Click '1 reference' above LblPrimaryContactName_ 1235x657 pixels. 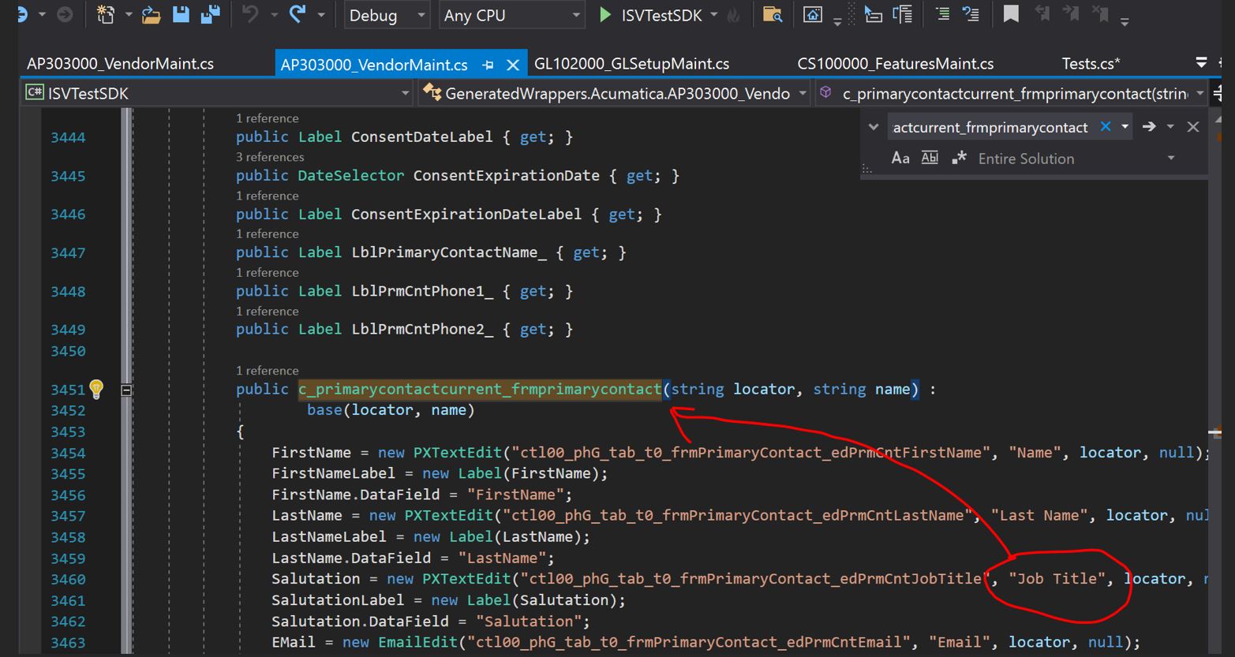click(268, 234)
